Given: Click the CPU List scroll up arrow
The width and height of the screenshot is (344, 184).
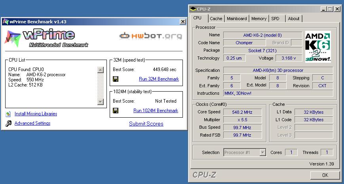Looking at the screenshot, I should tap(101, 70).
